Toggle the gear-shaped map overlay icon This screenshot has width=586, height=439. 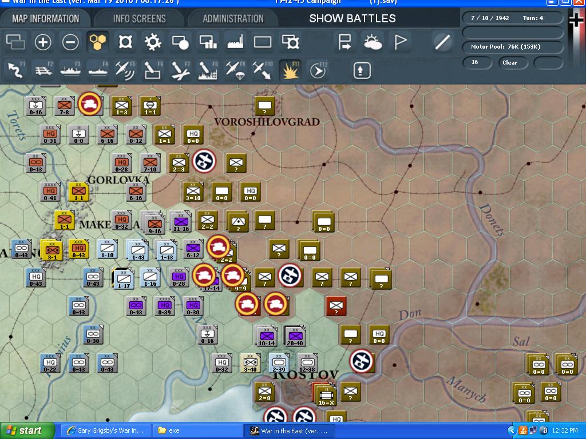tap(153, 42)
